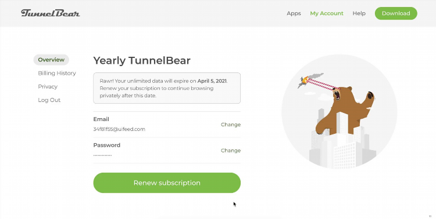Image resolution: width=436 pixels, height=219 pixels.
Task: Select Overview in the sidebar
Action: [51, 60]
